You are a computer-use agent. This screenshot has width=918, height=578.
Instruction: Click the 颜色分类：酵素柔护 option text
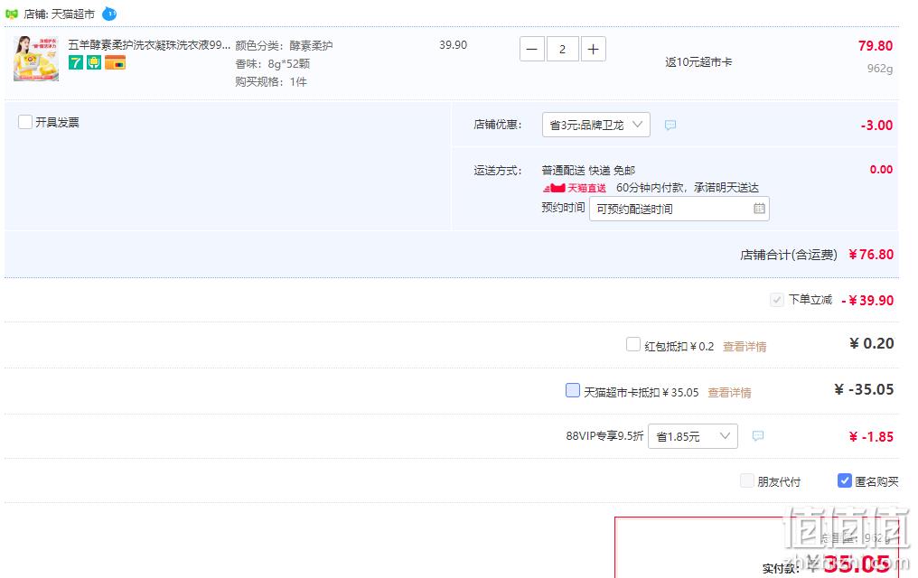[284, 45]
